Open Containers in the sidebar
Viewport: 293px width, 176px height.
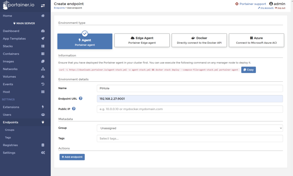click(25, 54)
